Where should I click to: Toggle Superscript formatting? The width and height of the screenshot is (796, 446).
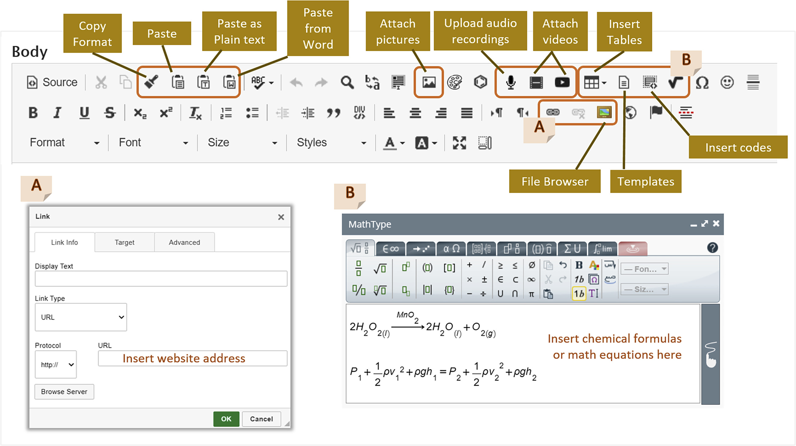click(x=166, y=113)
